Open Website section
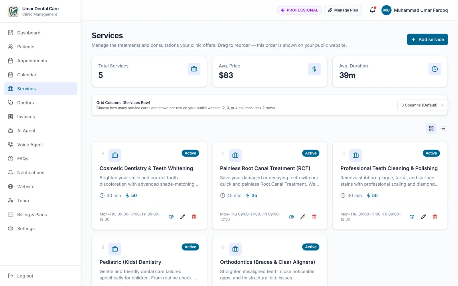The image size is (458, 286). pos(41,187)
